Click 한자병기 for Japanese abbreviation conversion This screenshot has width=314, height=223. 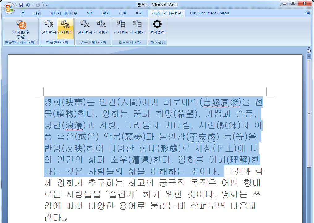[137, 28]
